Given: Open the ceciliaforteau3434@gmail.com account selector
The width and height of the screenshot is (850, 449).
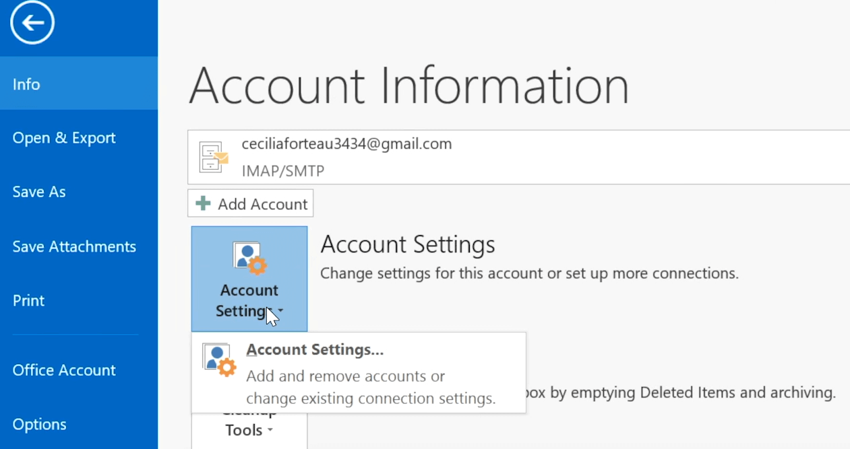Looking at the screenshot, I should click(519, 157).
